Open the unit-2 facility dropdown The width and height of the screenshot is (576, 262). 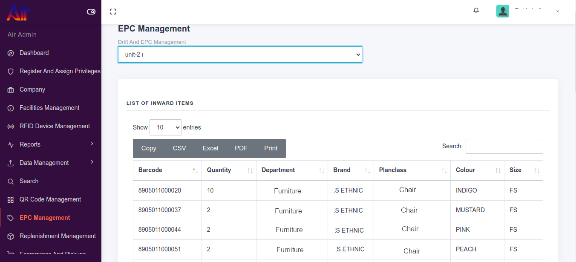240,55
